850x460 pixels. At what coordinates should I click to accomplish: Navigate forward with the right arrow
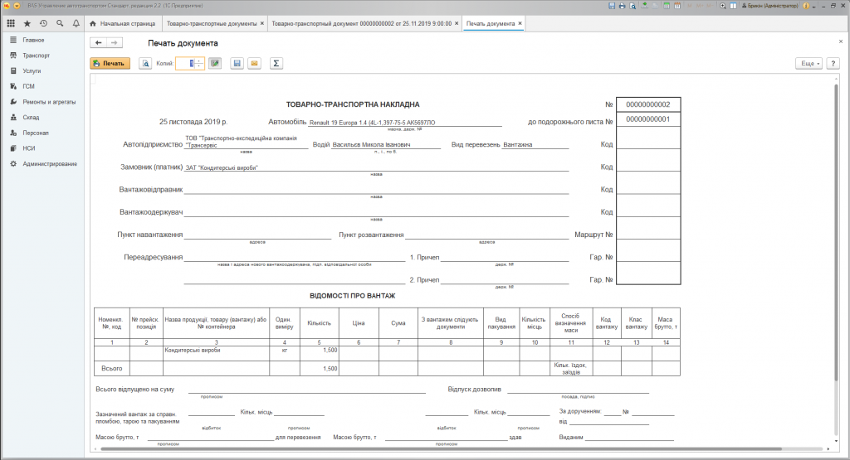114,43
